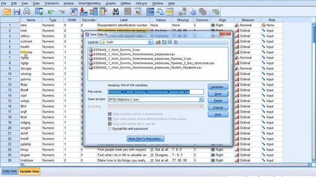Close the Save Data As dialog
The height and width of the screenshot is (177, 316).
coord(225,33)
